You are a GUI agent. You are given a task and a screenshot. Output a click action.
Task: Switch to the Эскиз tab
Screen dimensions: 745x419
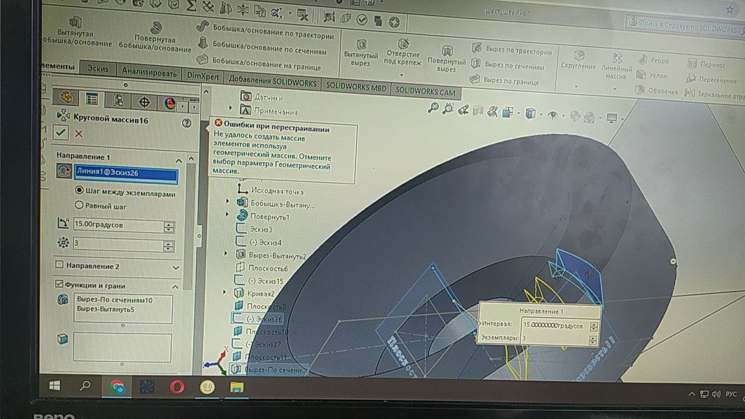coord(97,69)
